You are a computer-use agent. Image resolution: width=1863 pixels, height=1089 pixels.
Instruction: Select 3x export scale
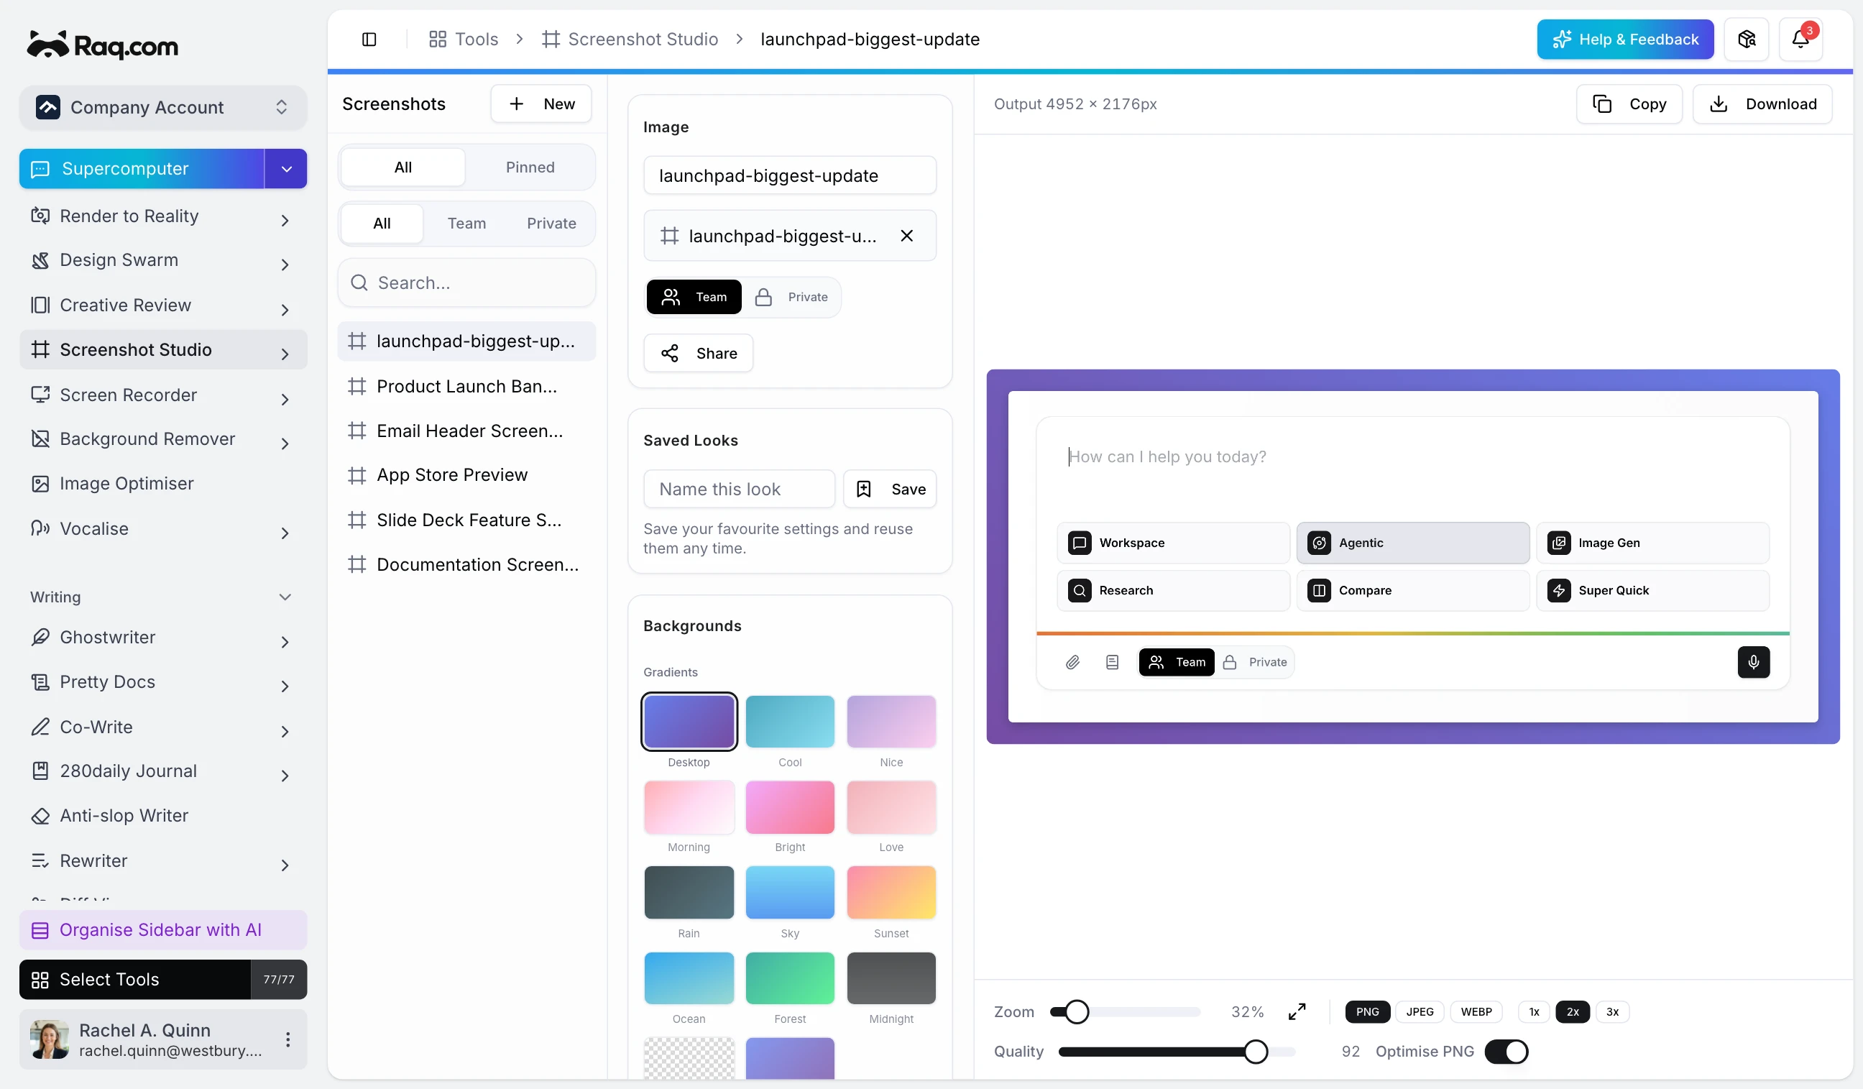pos(1612,1011)
